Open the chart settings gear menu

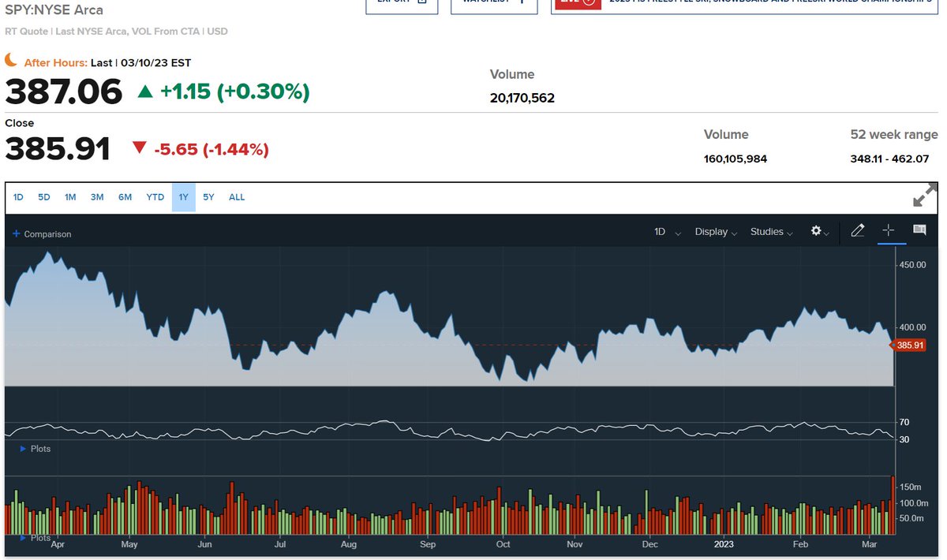(820, 231)
